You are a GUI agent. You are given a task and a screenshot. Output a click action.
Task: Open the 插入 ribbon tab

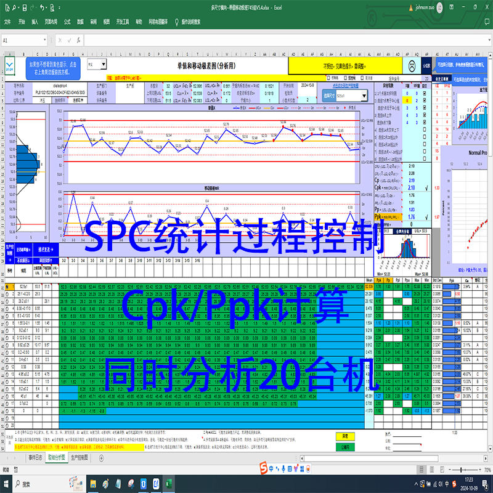click(35, 22)
